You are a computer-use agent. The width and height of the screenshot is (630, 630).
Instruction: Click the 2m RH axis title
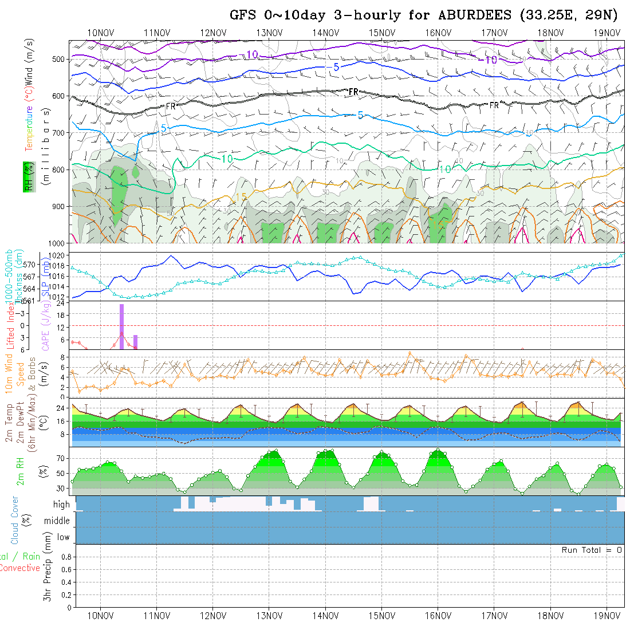pos(20,471)
